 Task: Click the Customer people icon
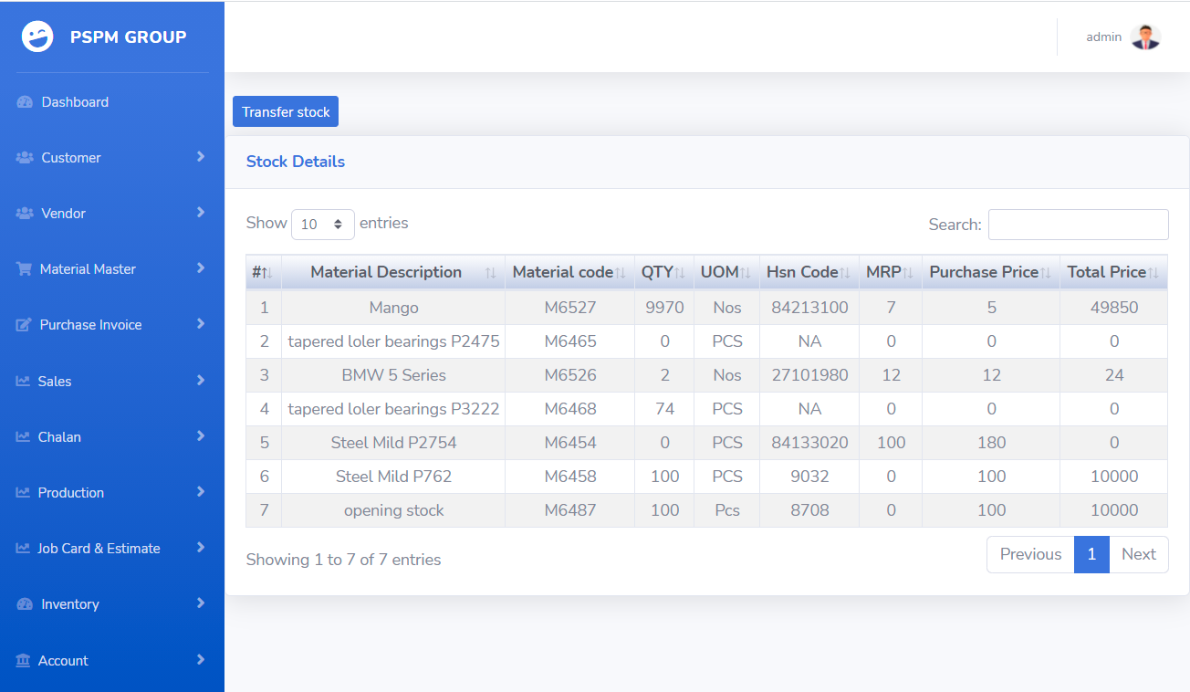25,158
